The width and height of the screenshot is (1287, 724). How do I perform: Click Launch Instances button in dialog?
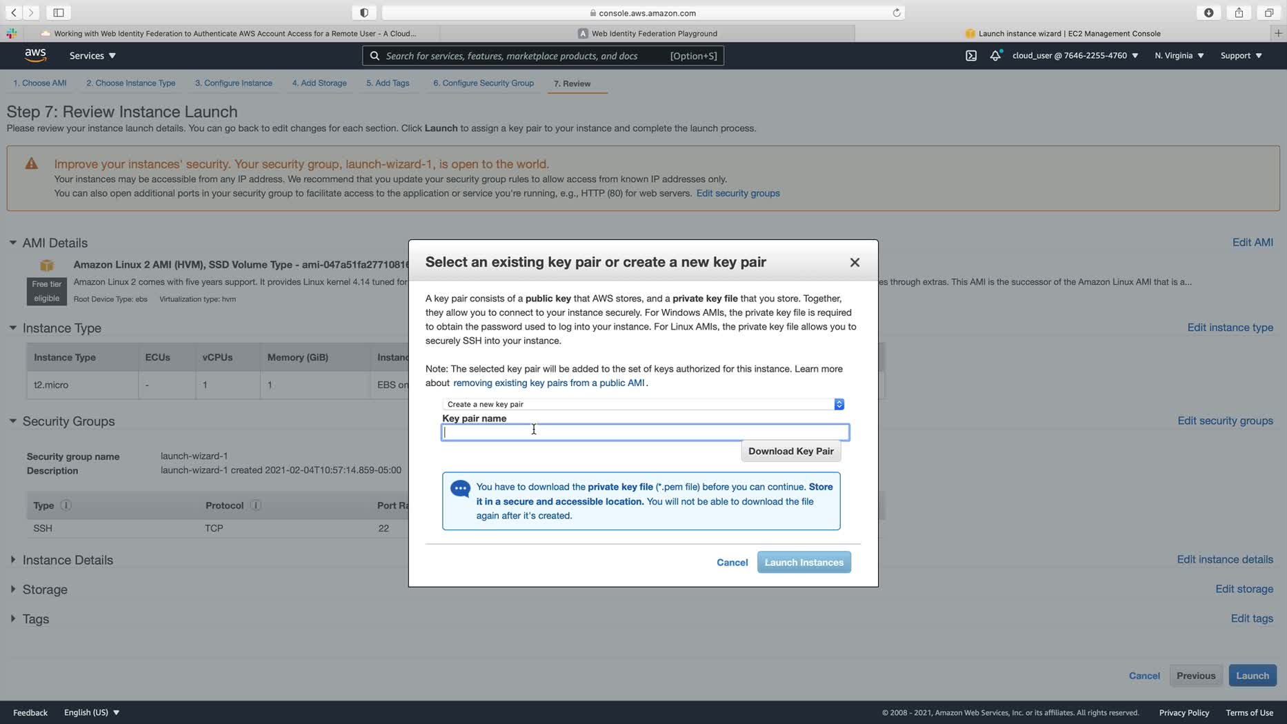click(x=804, y=562)
